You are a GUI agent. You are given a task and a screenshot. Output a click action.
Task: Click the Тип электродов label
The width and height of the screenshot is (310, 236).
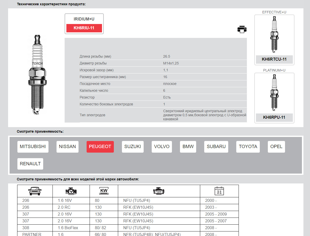pos(92,115)
